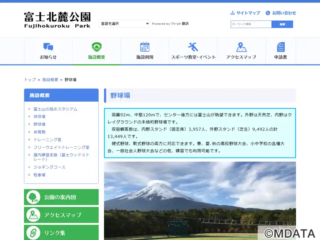Open the スポーツ教室・イベント navigation tab
Image resolution: width=320 pixels, height=240 pixels.
(193, 51)
